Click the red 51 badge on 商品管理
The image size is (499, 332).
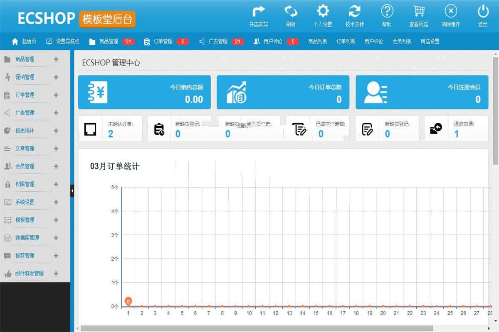(128, 41)
